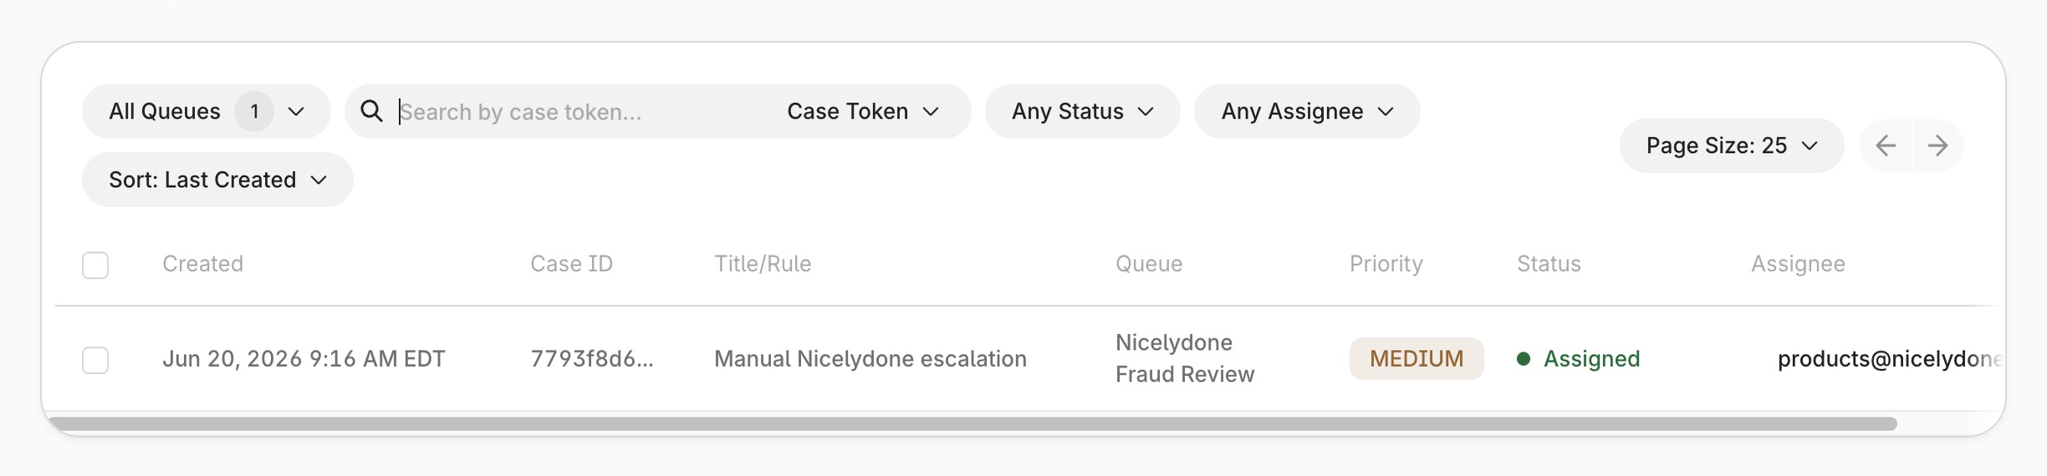
Task: Open the All Queues dropdown
Action: 207,111
